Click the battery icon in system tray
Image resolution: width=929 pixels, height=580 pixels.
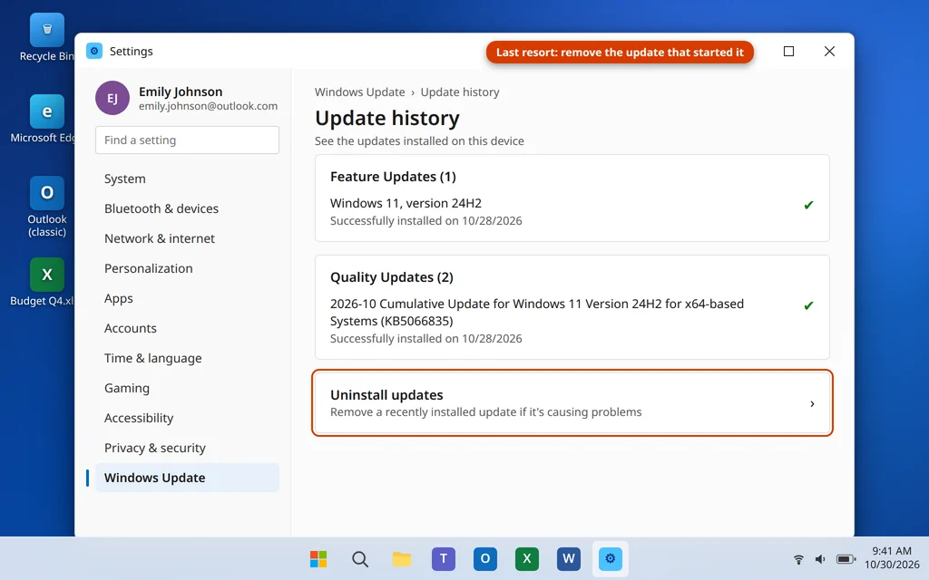(846, 558)
